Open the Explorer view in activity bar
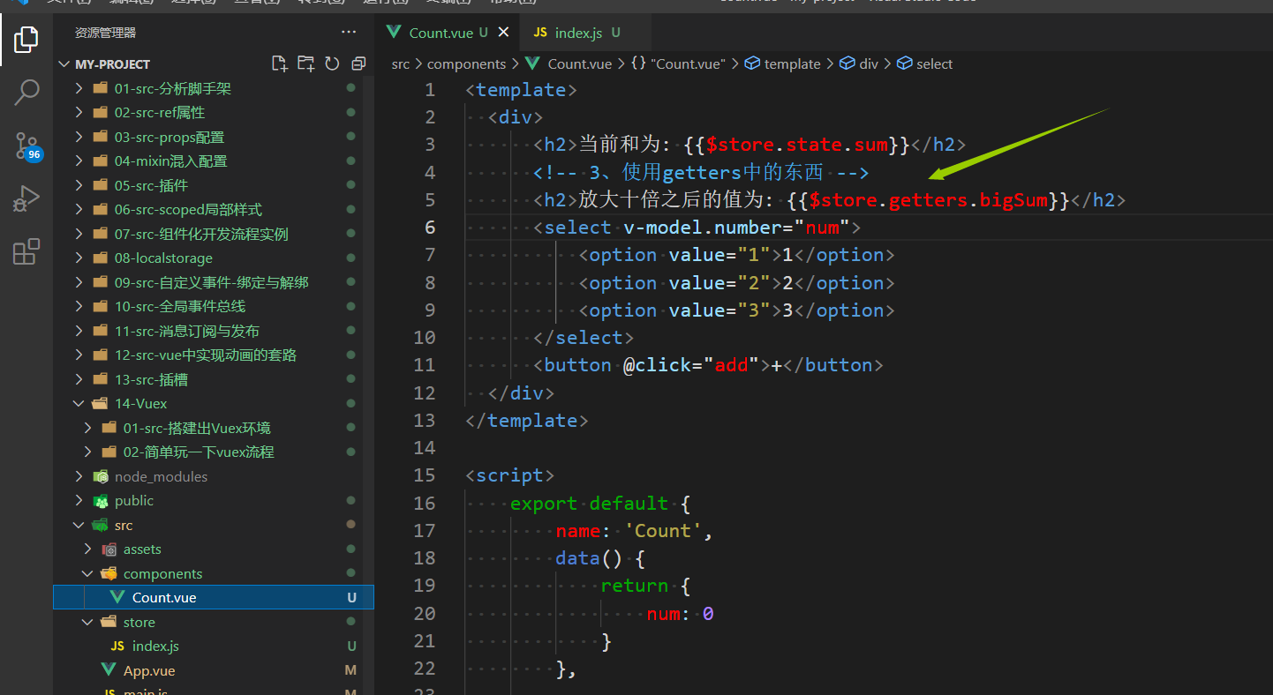 (x=26, y=39)
